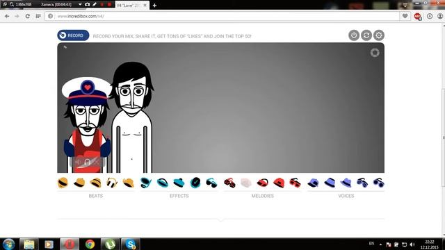Open the red ad-blocker extension icon
This screenshot has height=250, width=445.
pyautogui.click(x=417, y=17)
